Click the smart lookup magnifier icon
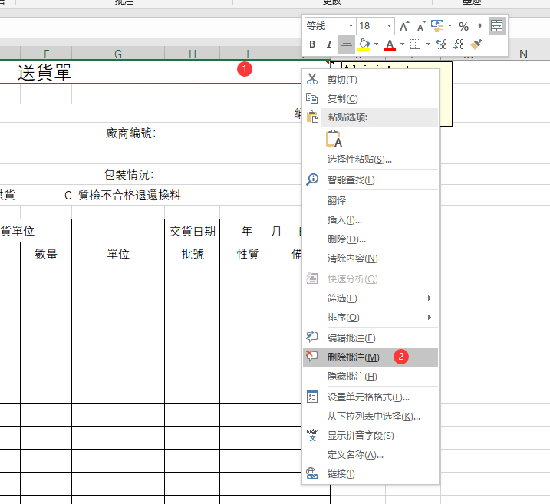This screenshot has width=550, height=504. [312, 180]
